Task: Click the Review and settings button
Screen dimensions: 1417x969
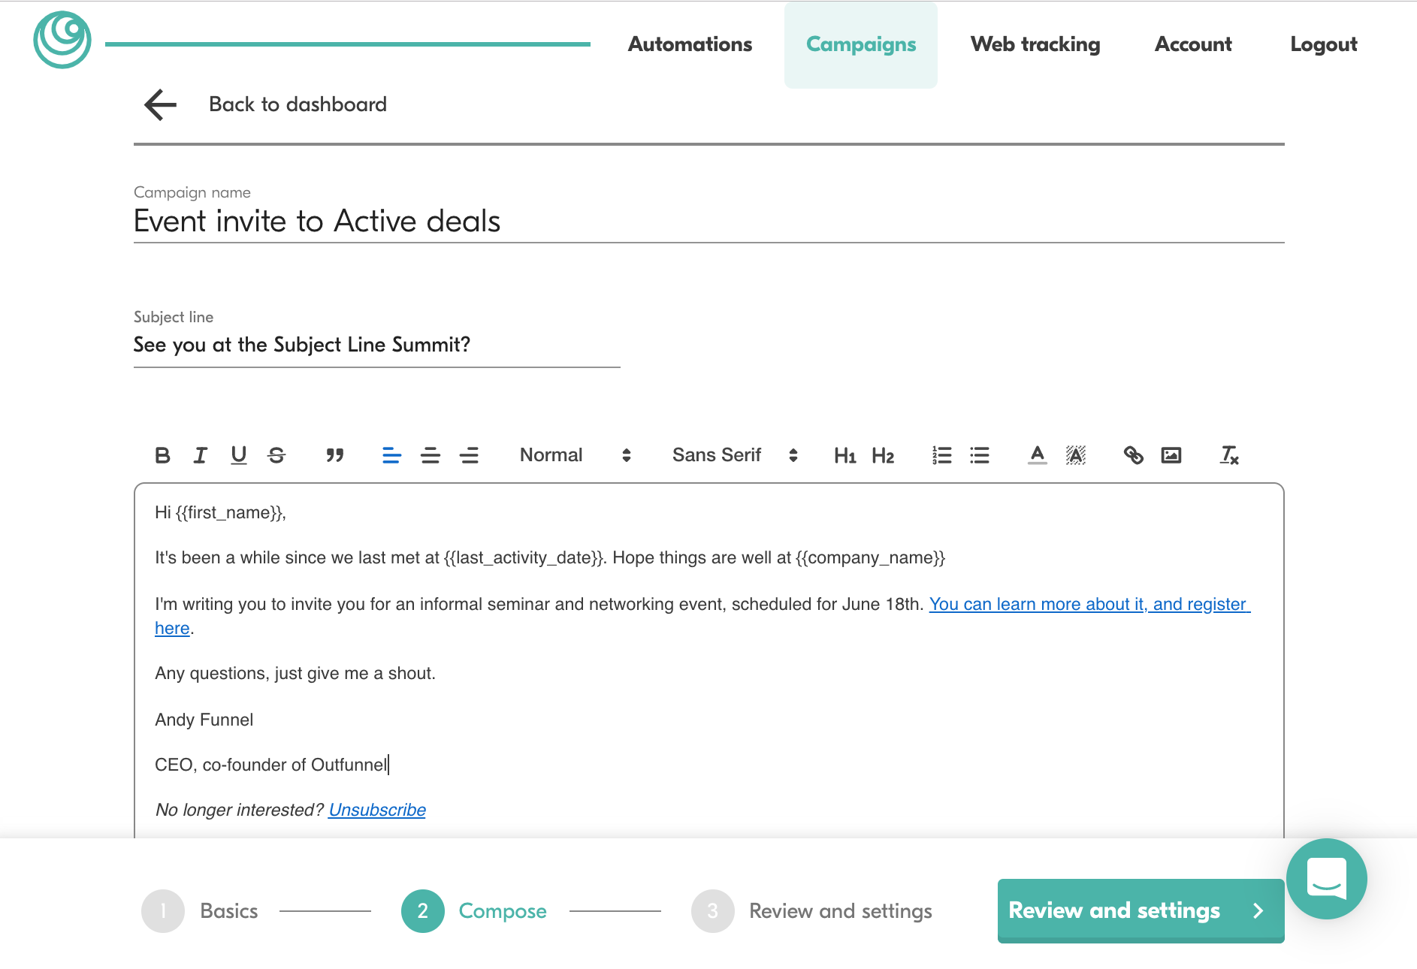Action: click(x=1140, y=910)
